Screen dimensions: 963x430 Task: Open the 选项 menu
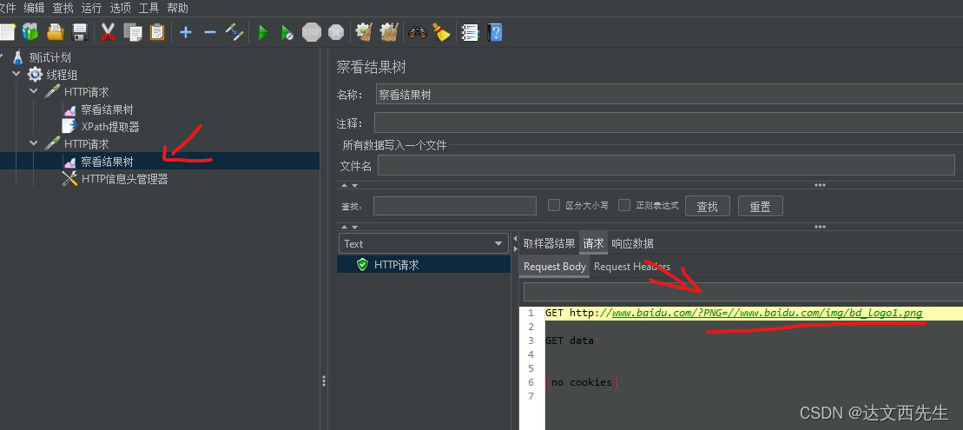(121, 8)
